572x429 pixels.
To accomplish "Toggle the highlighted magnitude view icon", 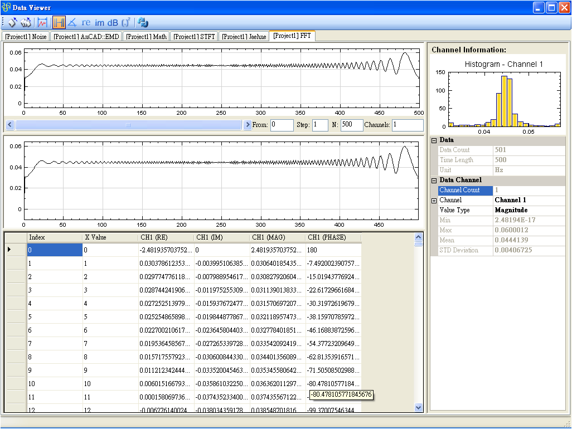I will pyautogui.click(x=59, y=23).
